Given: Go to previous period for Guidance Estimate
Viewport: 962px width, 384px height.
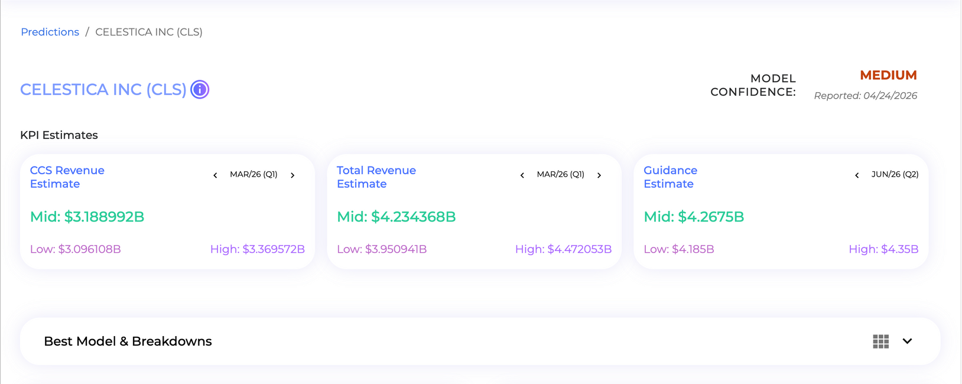Looking at the screenshot, I should pos(857,175).
